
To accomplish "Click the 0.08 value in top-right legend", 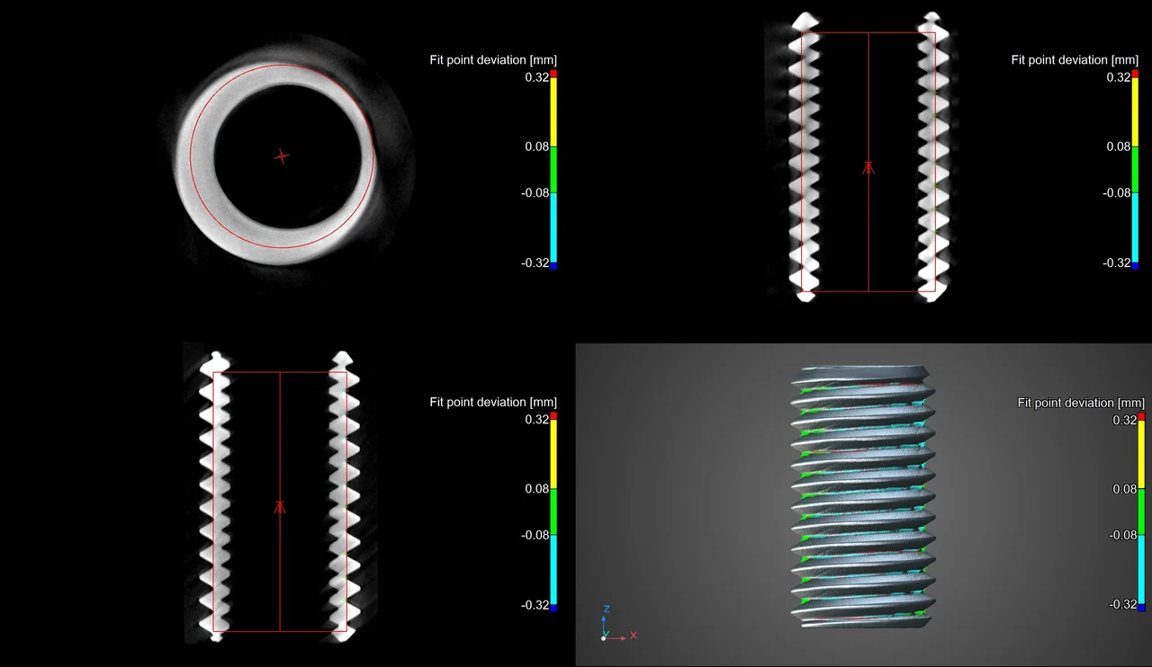I will pyautogui.click(x=1120, y=147).
